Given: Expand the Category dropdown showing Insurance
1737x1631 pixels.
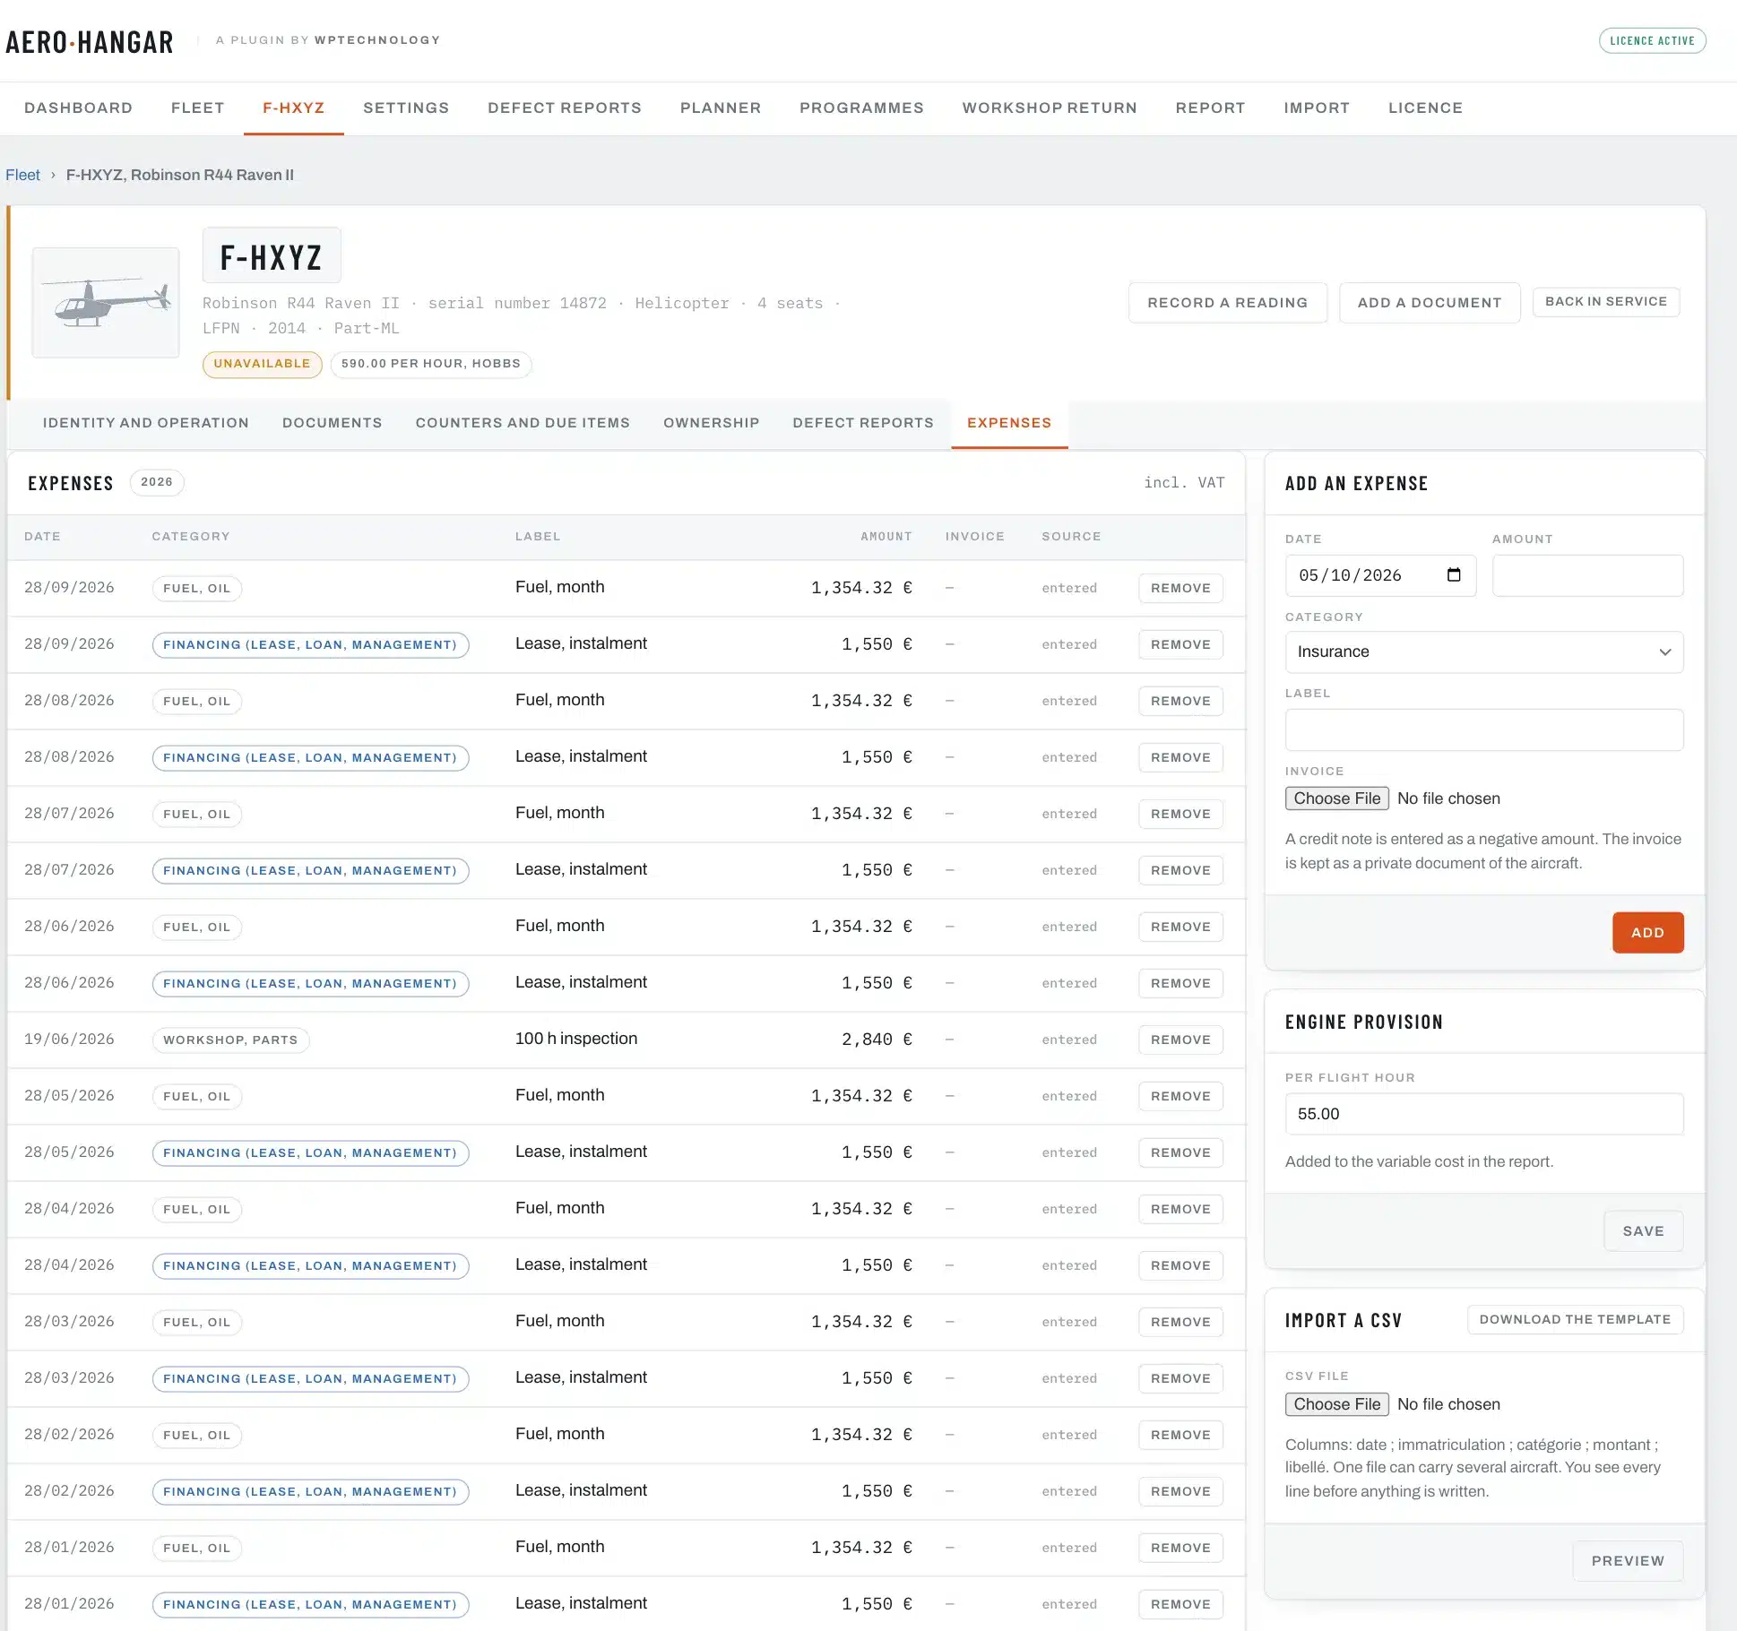Looking at the screenshot, I should tap(1484, 652).
